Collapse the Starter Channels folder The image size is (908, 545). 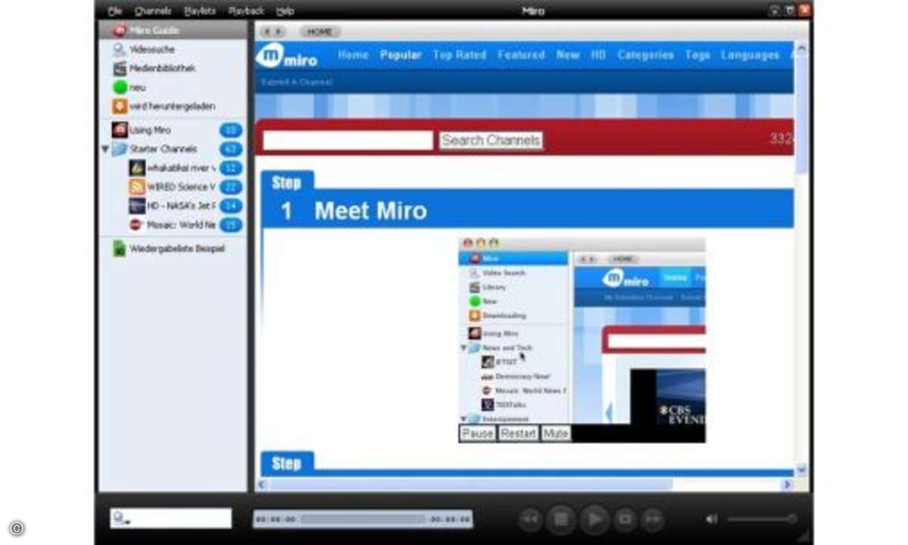point(105,149)
